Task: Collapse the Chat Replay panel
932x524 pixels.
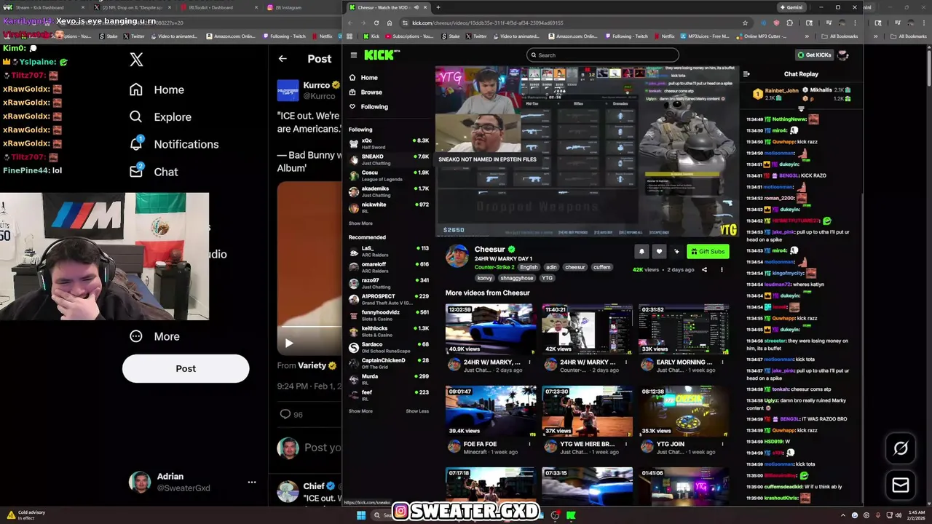Action: click(746, 74)
